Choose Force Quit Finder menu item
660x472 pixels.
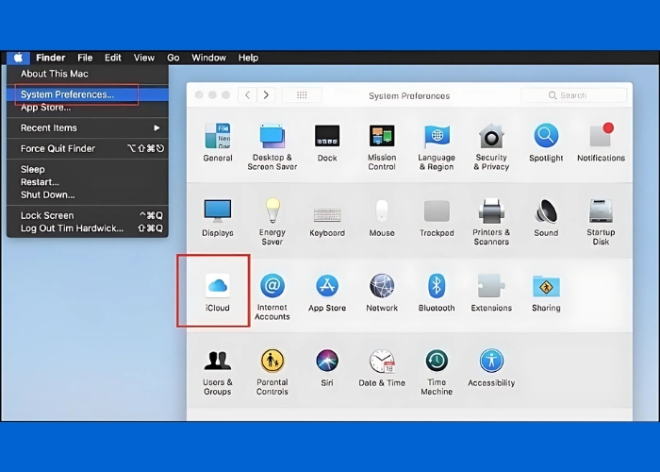pos(59,148)
